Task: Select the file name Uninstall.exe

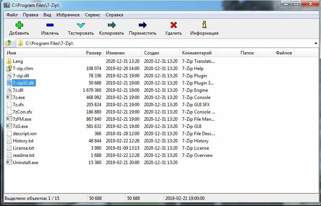Action: coord(26,163)
